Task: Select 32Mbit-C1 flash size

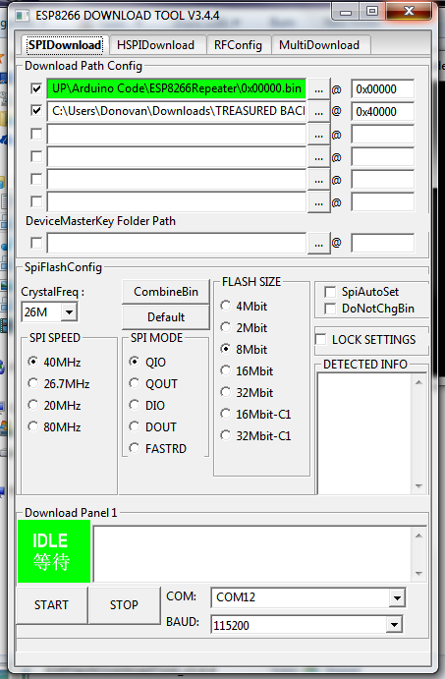Action: (255, 436)
